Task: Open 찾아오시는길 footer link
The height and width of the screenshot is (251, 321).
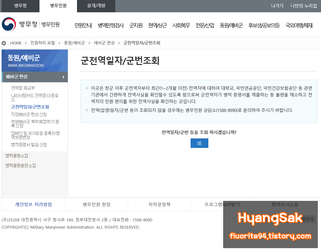Action: 285,204
